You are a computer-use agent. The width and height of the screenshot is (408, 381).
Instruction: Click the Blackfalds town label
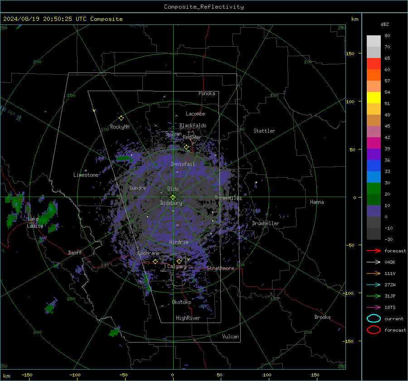coord(193,125)
